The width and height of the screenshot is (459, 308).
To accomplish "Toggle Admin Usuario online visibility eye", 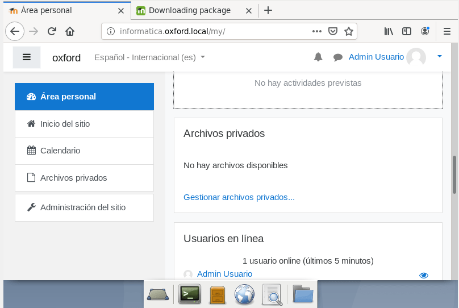I will click(423, 275).
